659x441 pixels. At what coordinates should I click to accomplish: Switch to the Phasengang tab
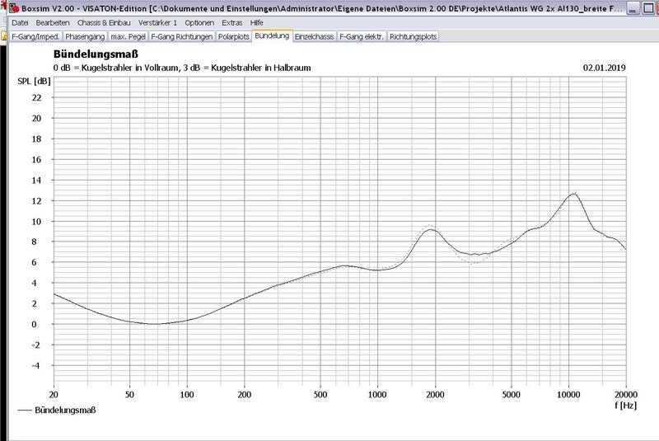(x=86, y=37)
